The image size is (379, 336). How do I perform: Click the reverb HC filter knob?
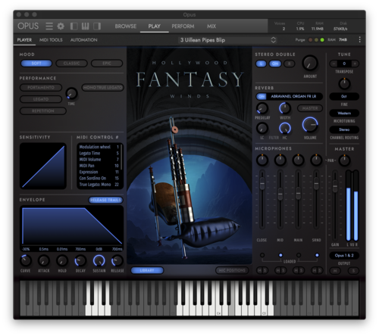coord(285,129)
